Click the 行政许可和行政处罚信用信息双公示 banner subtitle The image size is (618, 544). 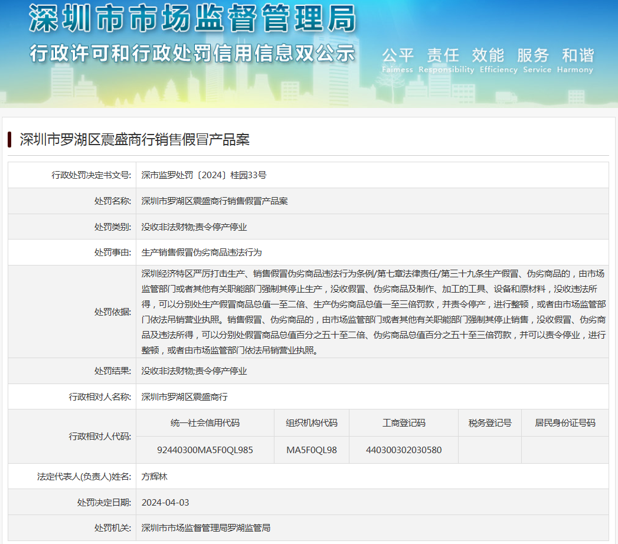click(192, 54)
